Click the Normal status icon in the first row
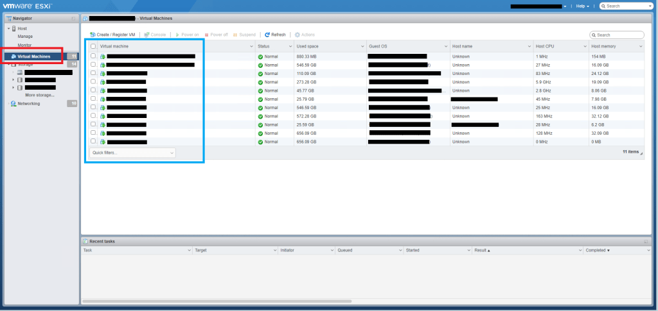The image size is (658, 311). tap(260, 56)
